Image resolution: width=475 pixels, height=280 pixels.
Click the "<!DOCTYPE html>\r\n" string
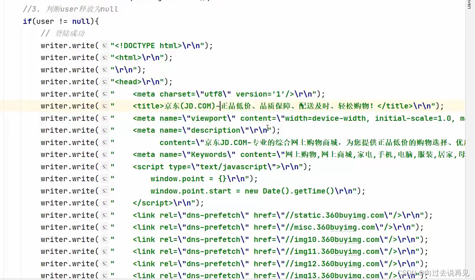(157, 45)
